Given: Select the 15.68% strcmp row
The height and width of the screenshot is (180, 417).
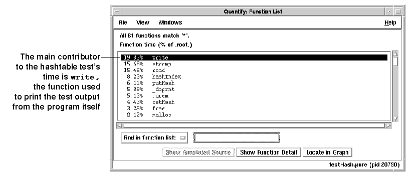Looking at the screenshot, I should click(254, 64).
